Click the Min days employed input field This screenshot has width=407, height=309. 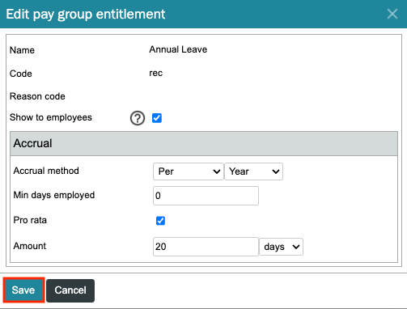coord(206,196)
